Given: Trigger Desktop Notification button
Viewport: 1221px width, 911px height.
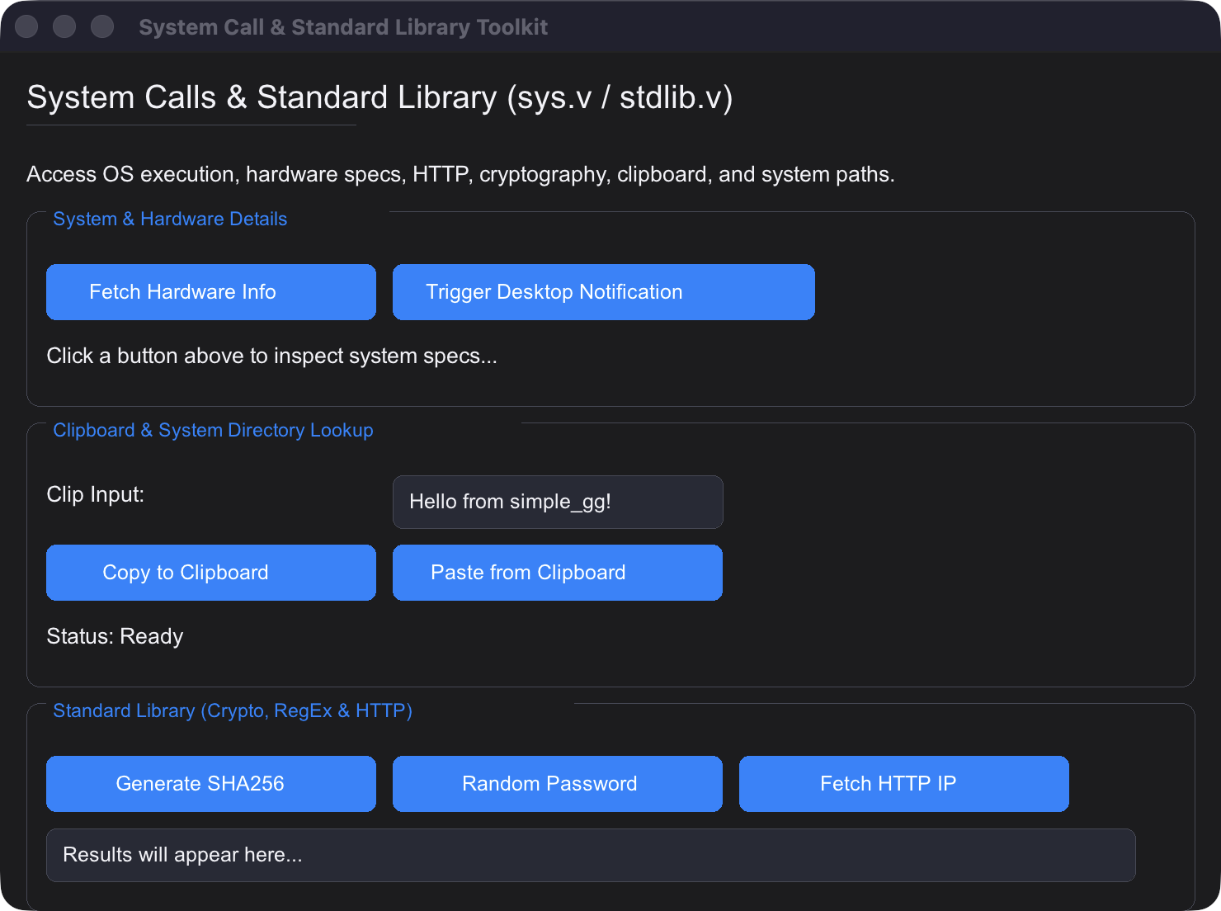Looking at the screenshot, I should click(604, 292).
